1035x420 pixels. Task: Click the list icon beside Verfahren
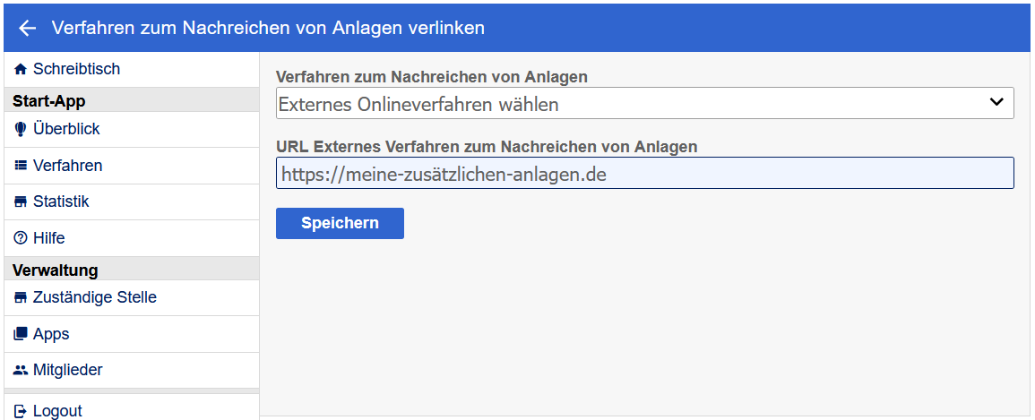[x=21, y=166]
